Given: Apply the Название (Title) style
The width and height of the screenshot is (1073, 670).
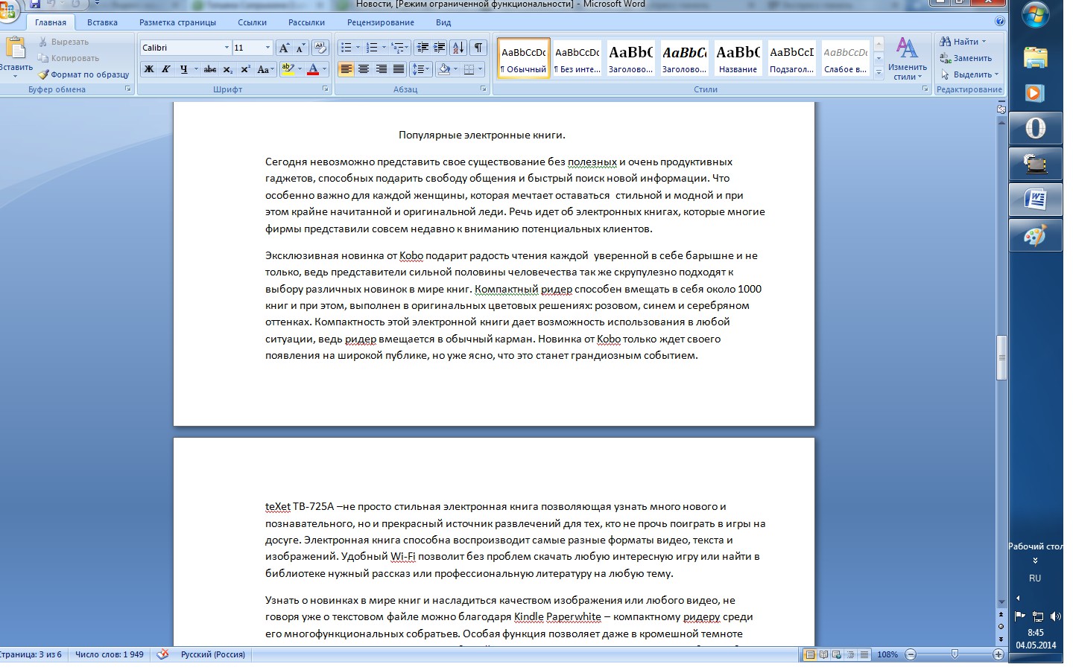Looking at the screenshot, I should tap(738, 58).
